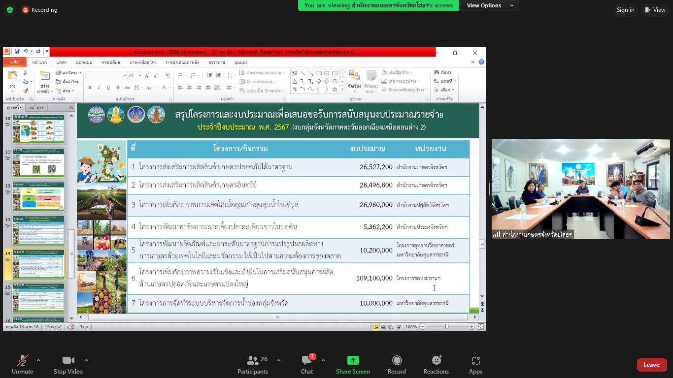Open the ออกแบบ ribbon tab
The image size is (673, 378).
pyautogui.click(x=84, y=63)
